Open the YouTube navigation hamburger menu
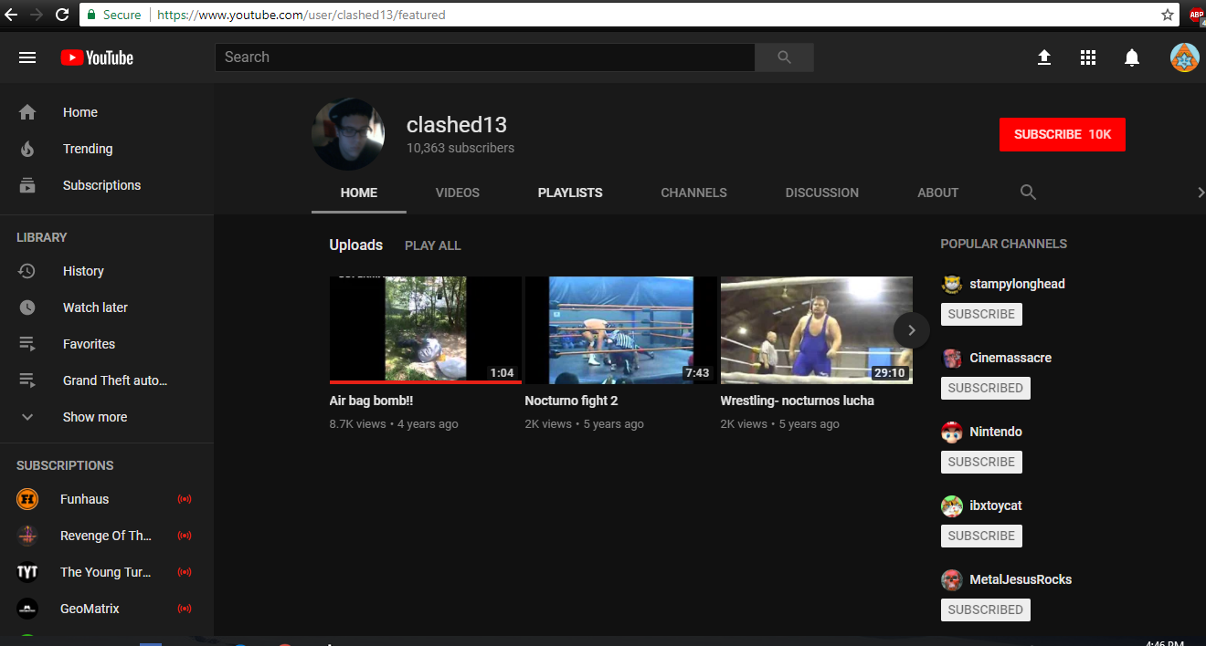1206x646 pixels. (27, 57)
